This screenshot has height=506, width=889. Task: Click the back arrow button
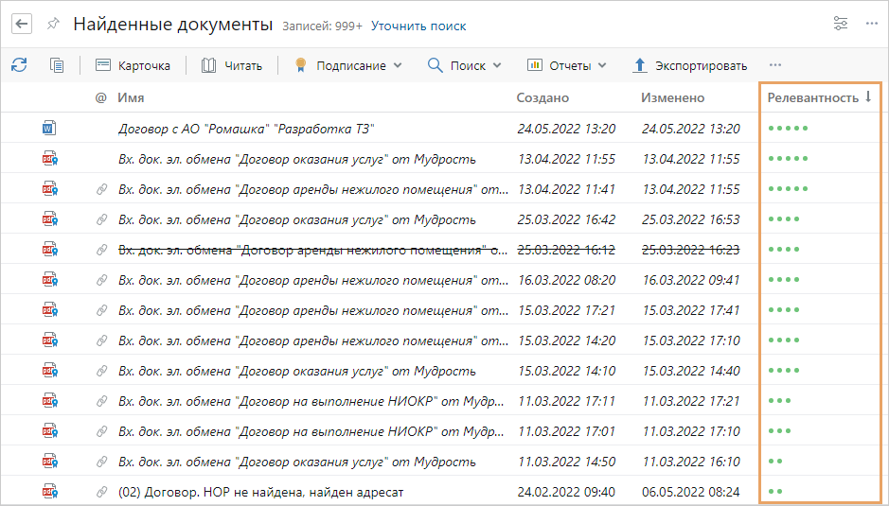(x=23, y=25)
